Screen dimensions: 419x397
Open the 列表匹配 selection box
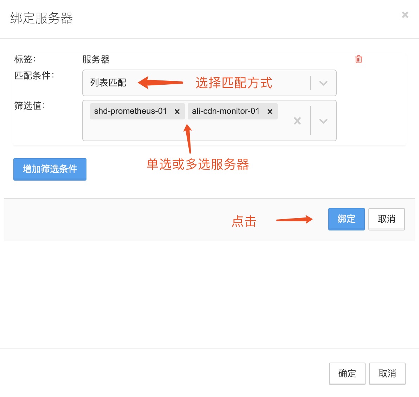coord(197,83)
